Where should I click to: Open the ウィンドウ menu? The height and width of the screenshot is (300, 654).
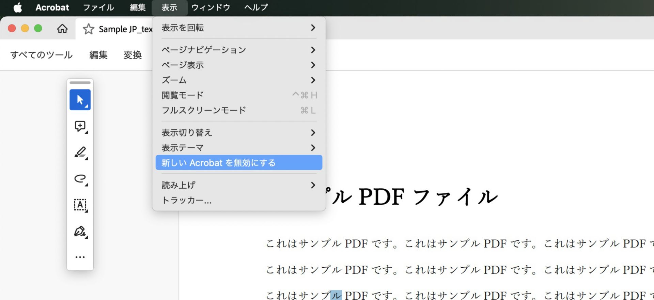pyautogui.click(x=211, y=7)
